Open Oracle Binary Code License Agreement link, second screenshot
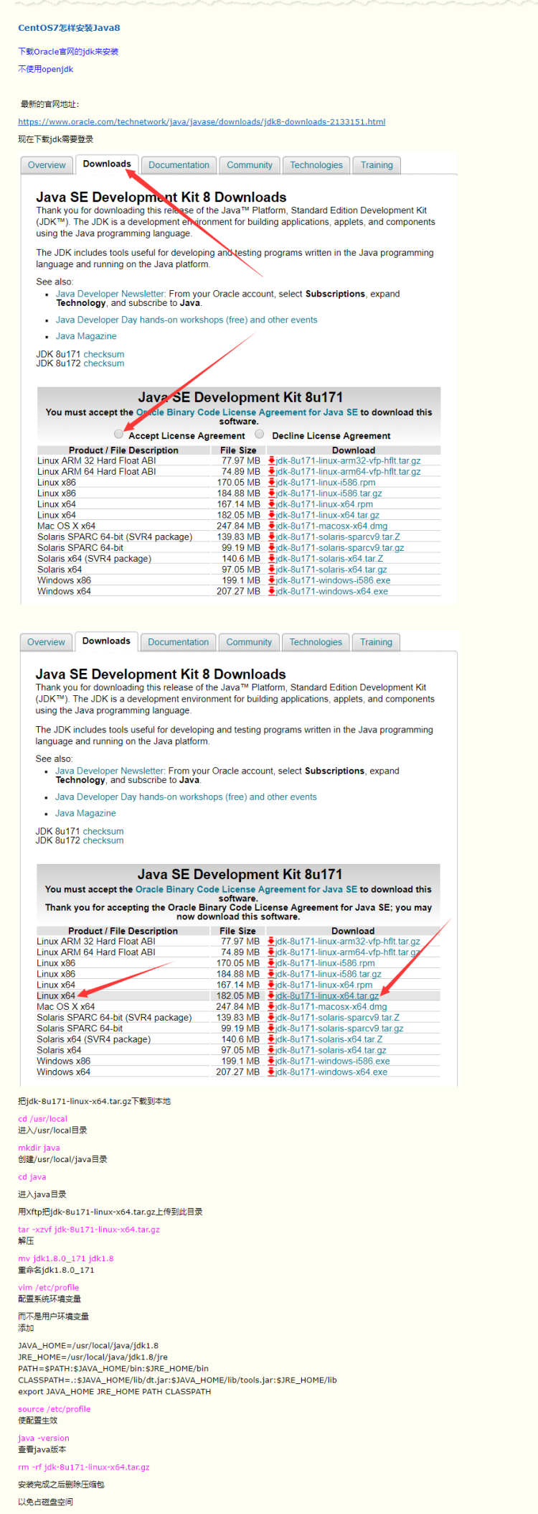Viewport: 538px width, 1514px height. point(246,889)
